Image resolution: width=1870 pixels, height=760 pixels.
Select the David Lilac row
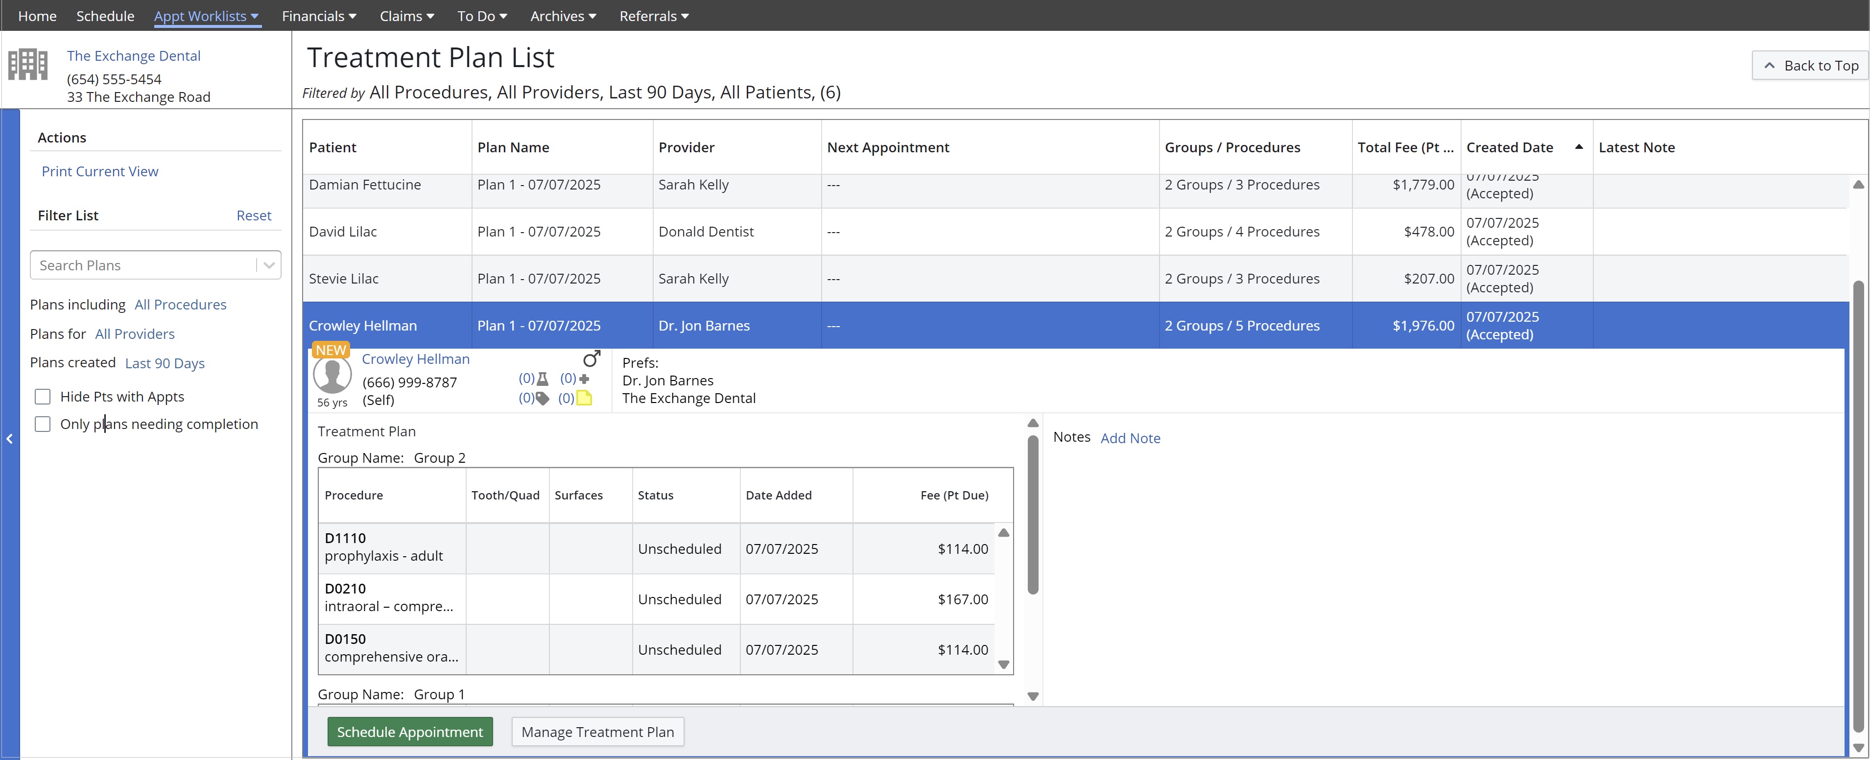coord(1074,232)
